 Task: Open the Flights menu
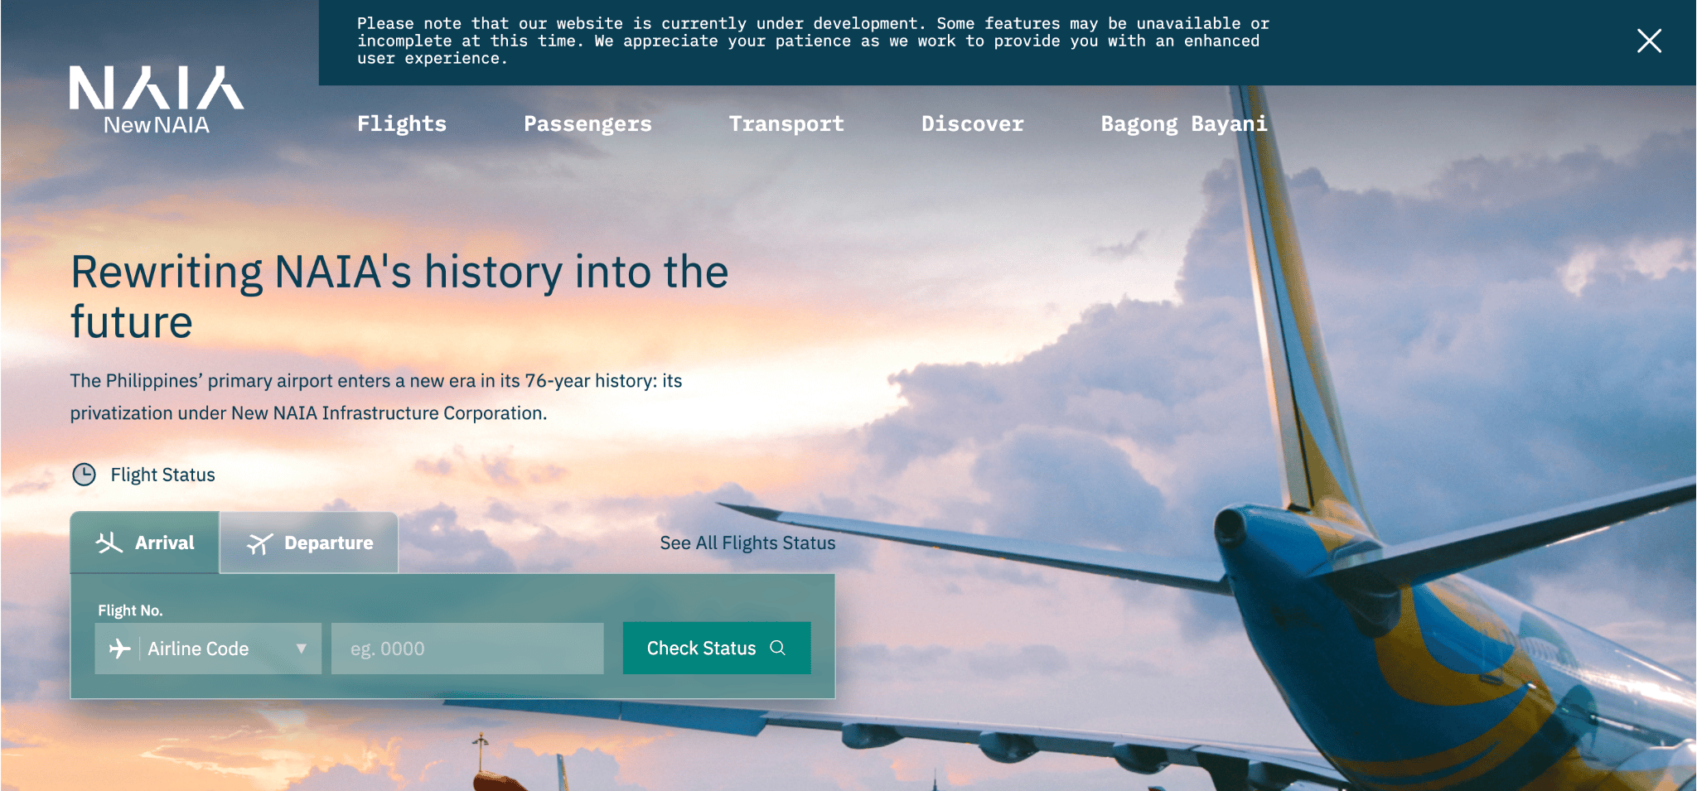(x=402, y=123)
